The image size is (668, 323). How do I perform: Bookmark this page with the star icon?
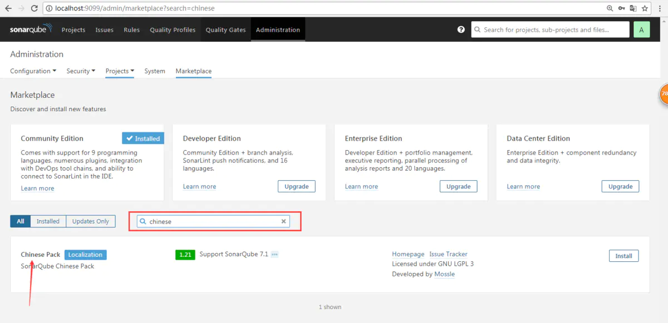645,8
